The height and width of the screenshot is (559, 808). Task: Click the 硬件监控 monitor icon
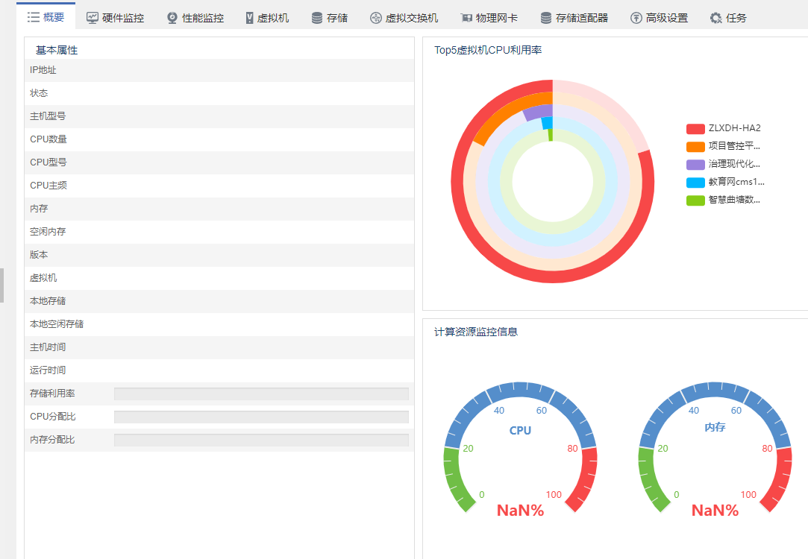click(x=93, y=18)
